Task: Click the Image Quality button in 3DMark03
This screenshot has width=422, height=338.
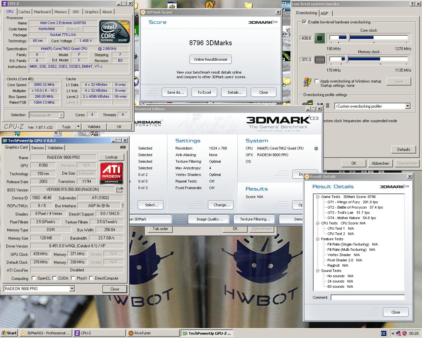Action: [x=209, y=219]
